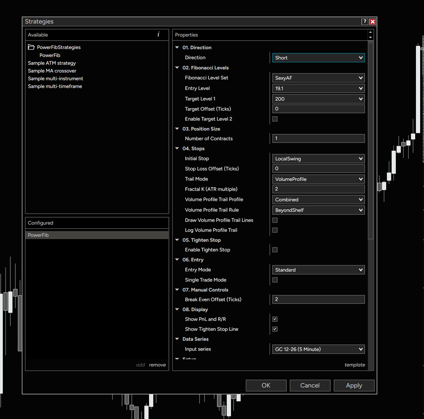424x419 pixels.
Task: Click the Number of Contracts field
Action: coord(318,138)
